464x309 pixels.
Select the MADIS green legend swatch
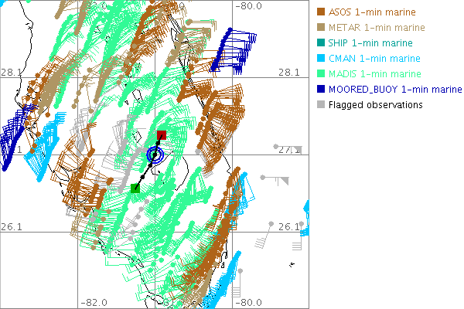point(321,74)
